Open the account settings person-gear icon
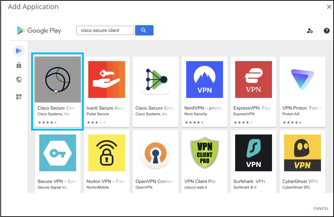 [x=310, y=31]
